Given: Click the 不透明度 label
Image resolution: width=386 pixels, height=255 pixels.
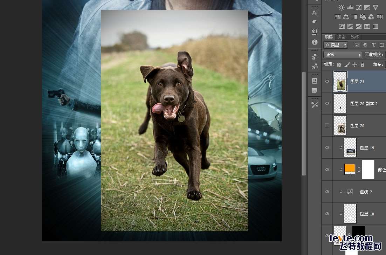Looking at the screenshot, I should point(374,55).
